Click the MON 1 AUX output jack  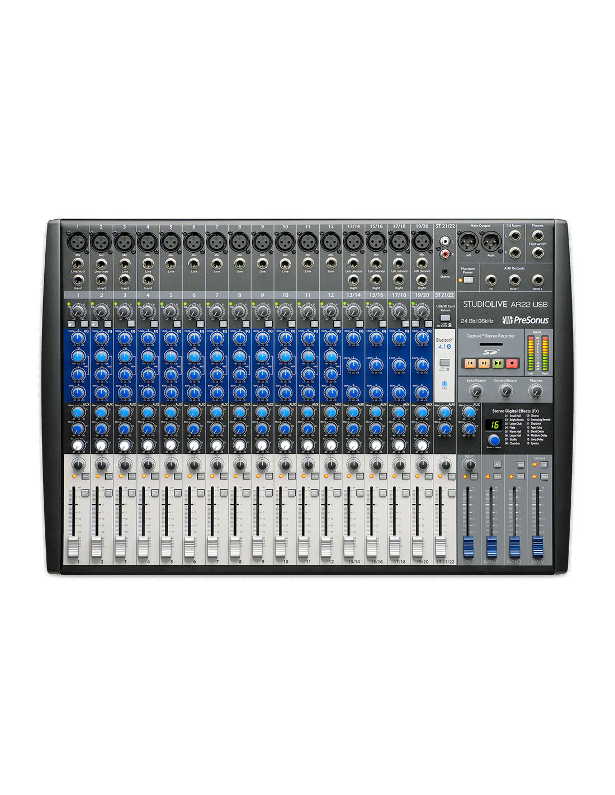click(514, 280)
